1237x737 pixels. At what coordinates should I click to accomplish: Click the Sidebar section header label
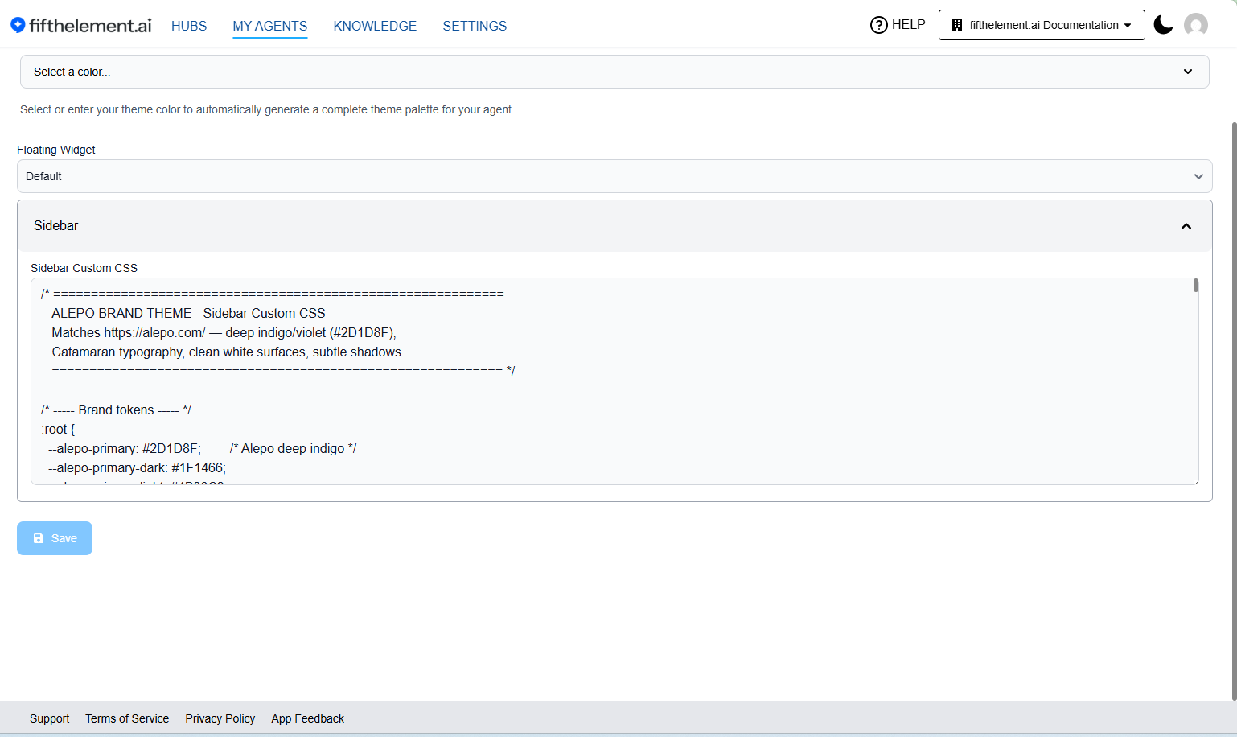56,226
